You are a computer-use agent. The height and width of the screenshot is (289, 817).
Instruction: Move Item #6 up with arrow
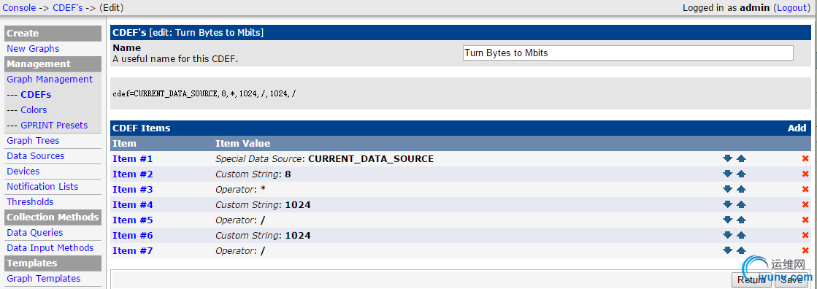(742, 236)
